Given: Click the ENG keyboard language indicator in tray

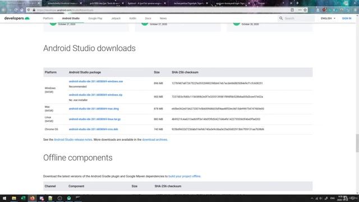Looking at the screenshot, I should point(333,198).
